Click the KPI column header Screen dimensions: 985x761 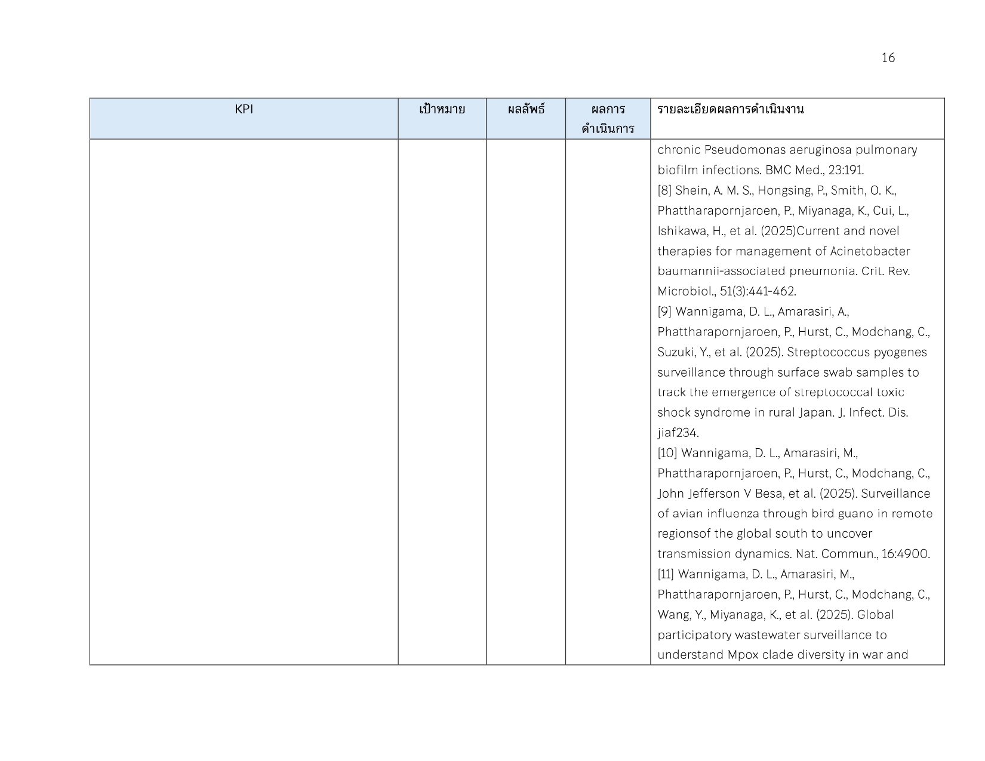(x=244, y=109)
